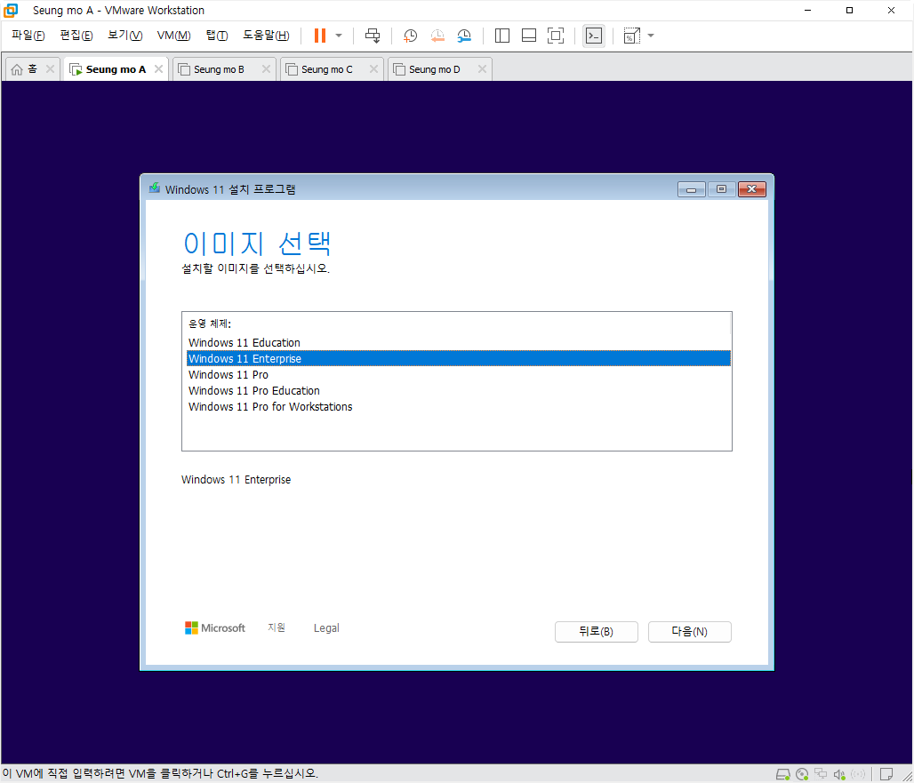Open the VM(M) menu
Screen dimensions: 914x783
(x=173, y=36)
